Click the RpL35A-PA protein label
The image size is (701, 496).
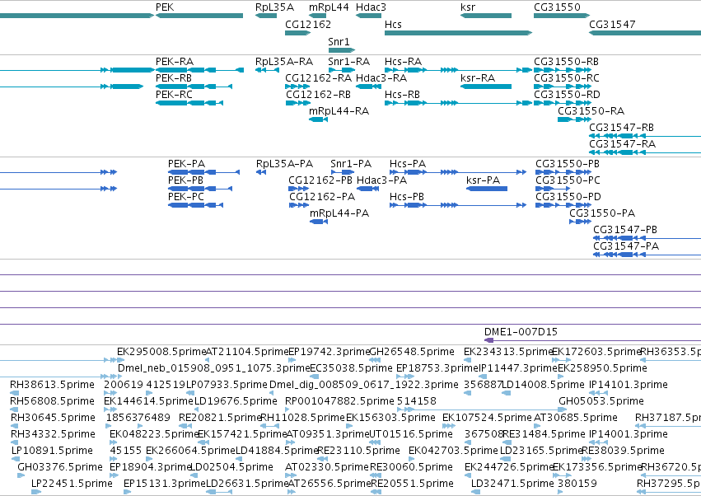(284, 164)
